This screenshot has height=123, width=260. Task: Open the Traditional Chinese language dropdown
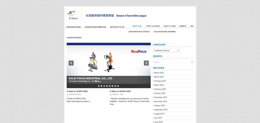166,50
